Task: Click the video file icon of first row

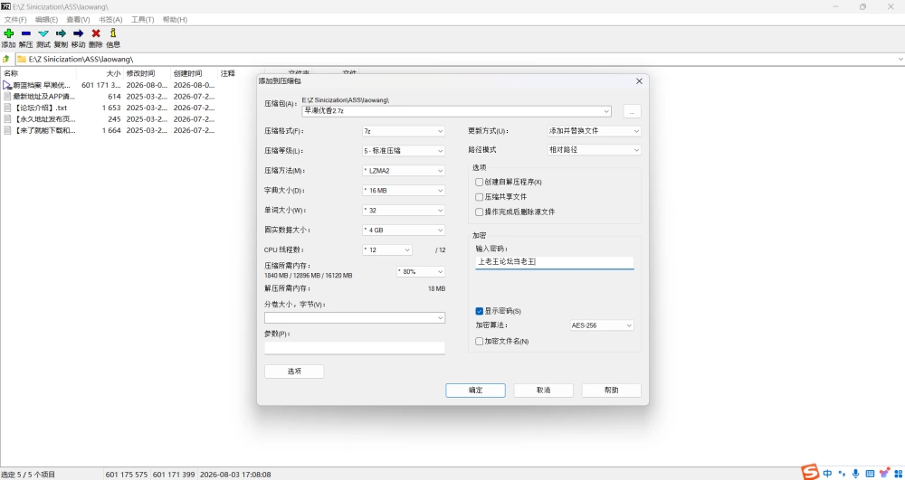Action: [x=7, y=85]
